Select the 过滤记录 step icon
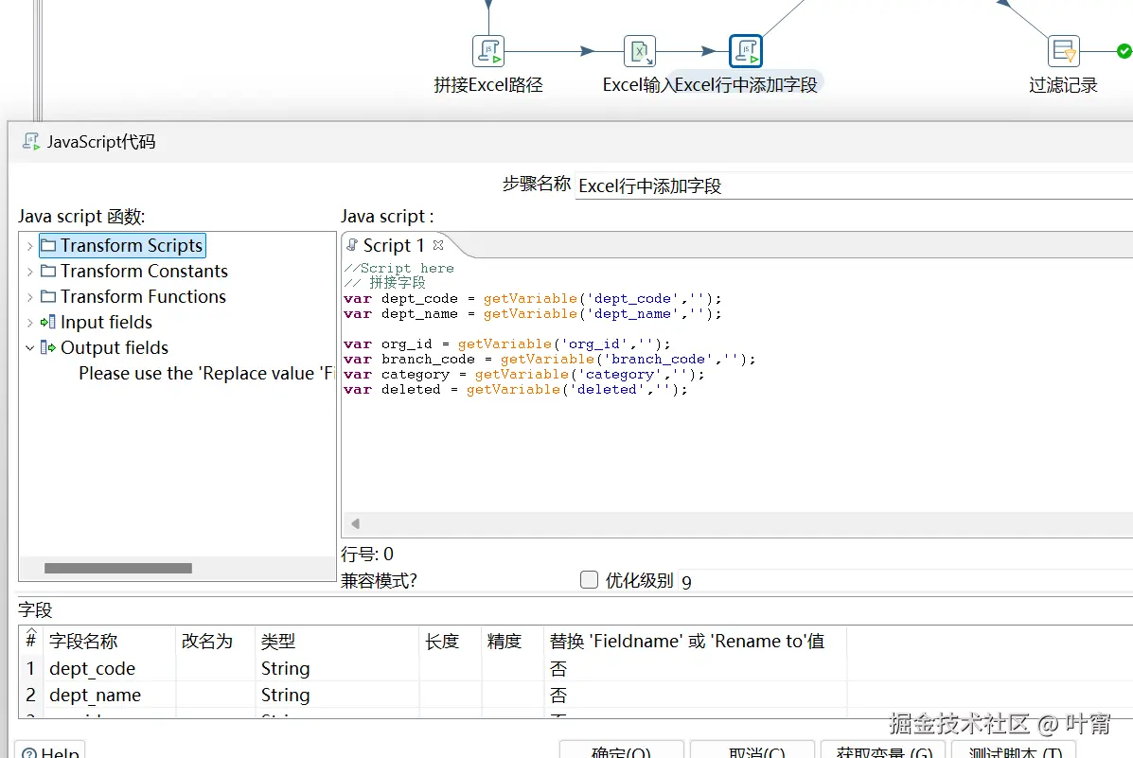 [x=1064, y=51]
